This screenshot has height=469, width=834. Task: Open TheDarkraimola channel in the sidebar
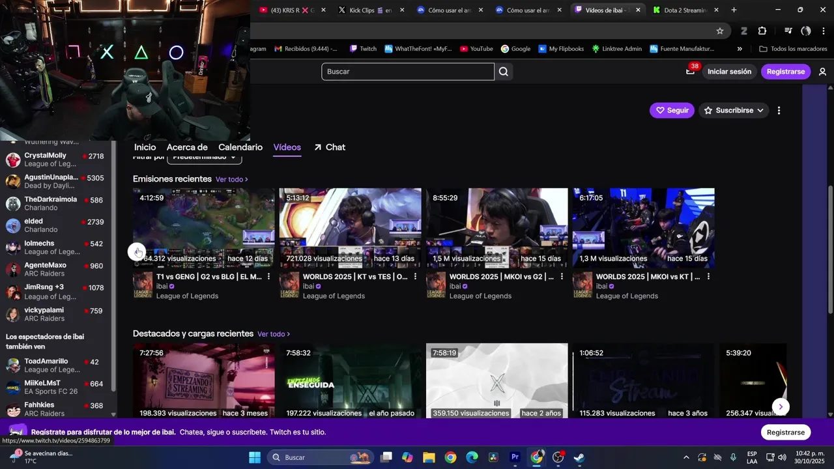pyautogui.click(x=55, y=204)
